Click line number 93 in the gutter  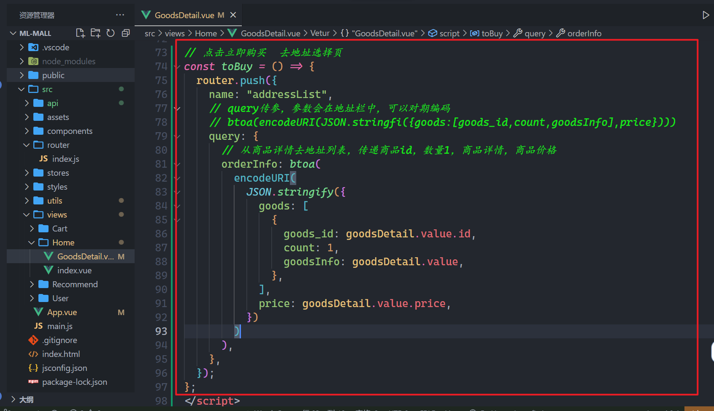[x=161, y=332]
